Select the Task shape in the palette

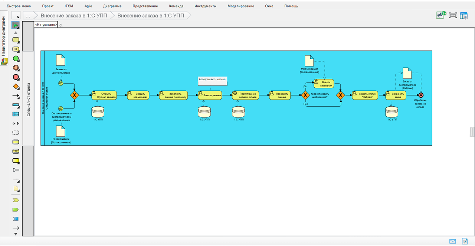[16, 40]
